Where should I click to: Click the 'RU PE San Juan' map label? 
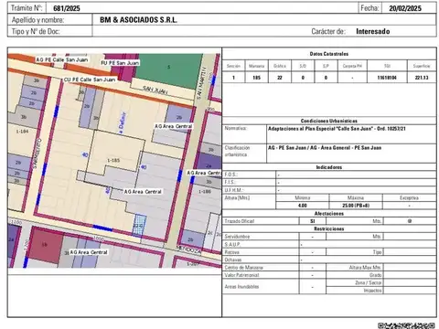(120, 63)
